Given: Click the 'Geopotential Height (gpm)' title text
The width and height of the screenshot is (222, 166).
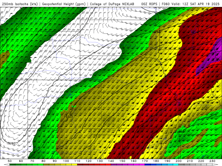Looking at the screenshot, I should pyautogui.click(x=64, y=4).
